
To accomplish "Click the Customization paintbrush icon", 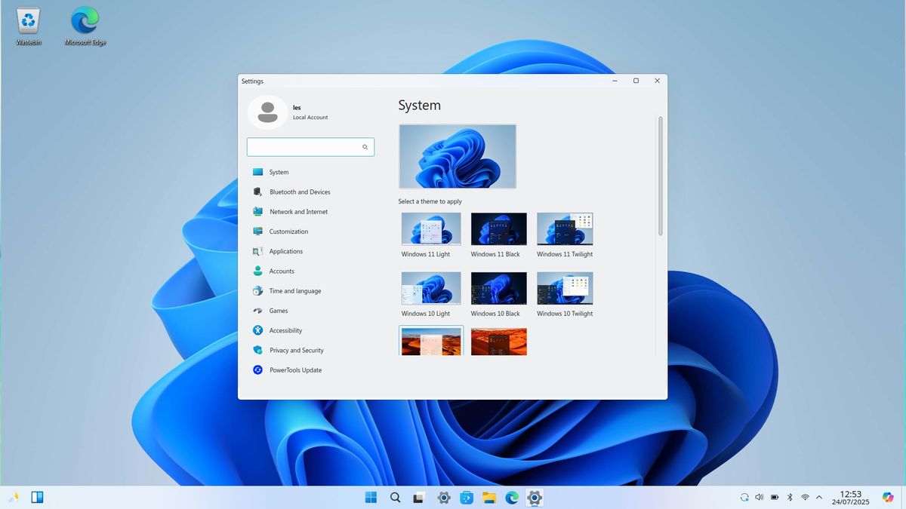I will (x=257, y=232).
